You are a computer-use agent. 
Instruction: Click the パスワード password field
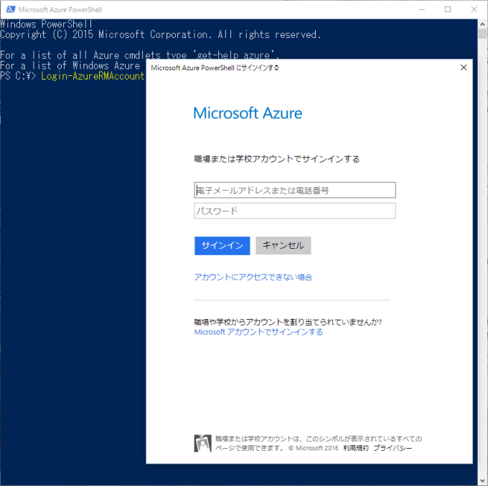(x=295, y=211)
